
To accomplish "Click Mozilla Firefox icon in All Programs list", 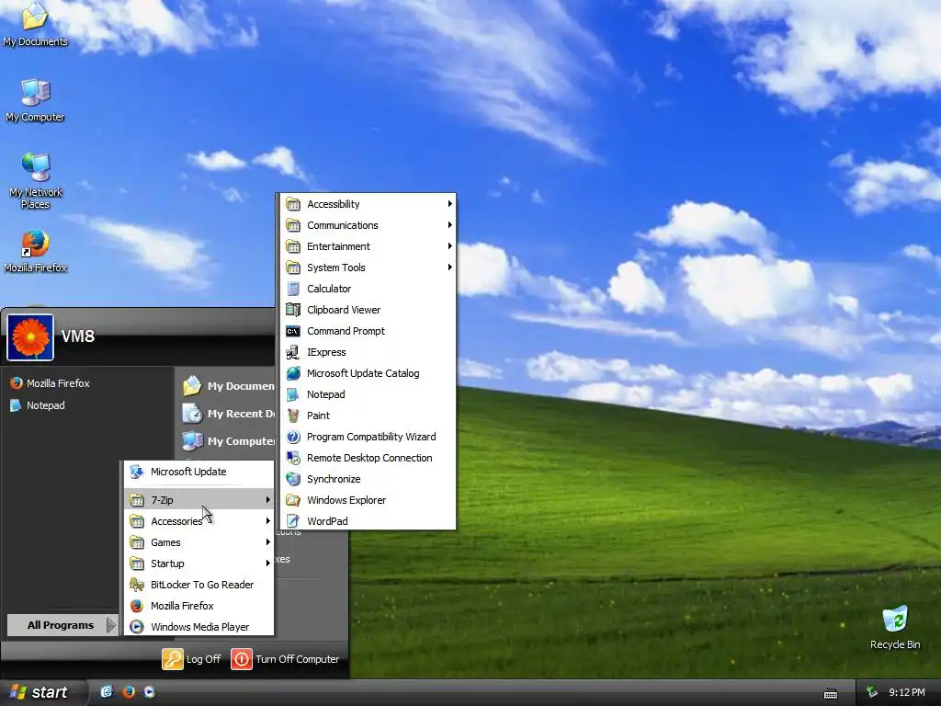I will [137, 606].
